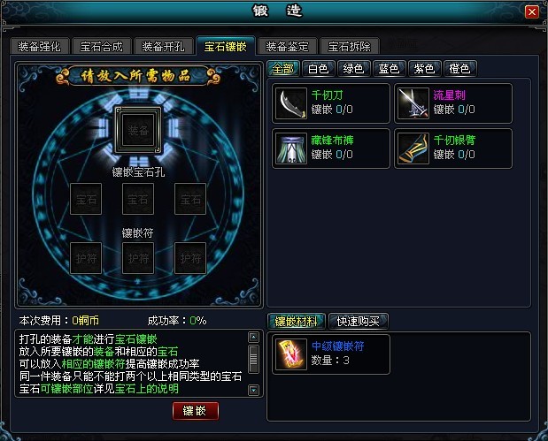Open the 宝石合成 tab
548x441 pixels.
101,47
